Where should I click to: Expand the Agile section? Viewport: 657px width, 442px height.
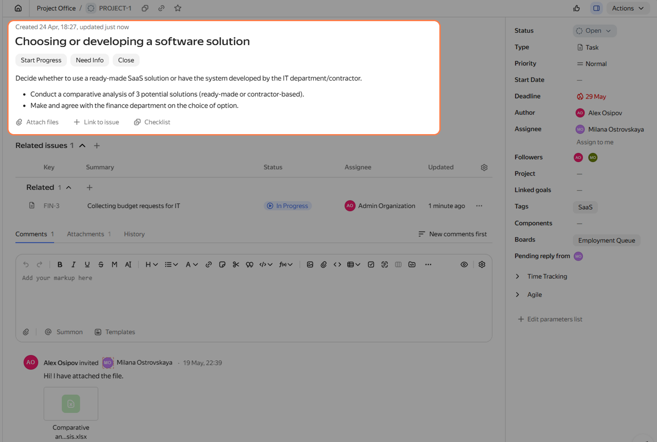pyautogui.click(x=529, y=295)
